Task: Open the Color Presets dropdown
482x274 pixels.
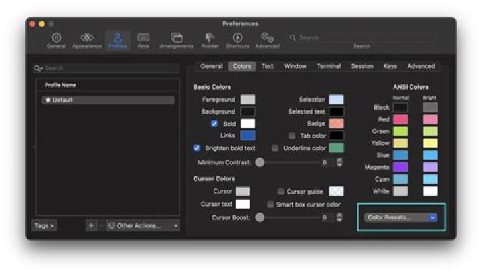Action: pyautogui.click(x=401, y=218)
